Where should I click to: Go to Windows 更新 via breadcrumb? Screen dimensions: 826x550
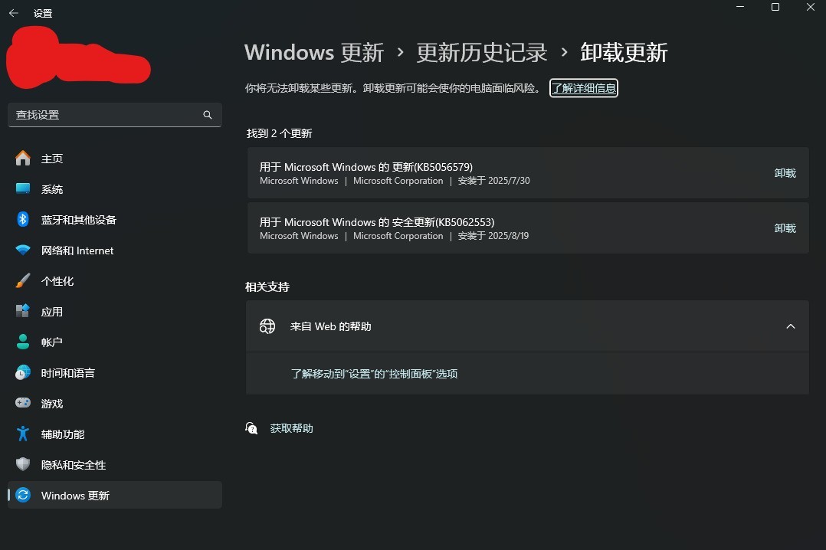[313, 52]
